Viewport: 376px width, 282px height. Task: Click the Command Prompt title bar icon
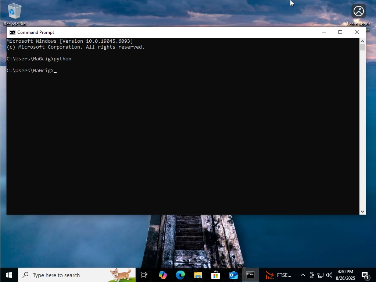(12, 32)
